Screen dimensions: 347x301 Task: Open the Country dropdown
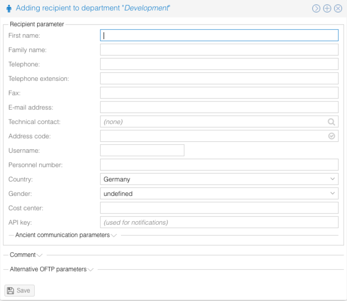[219, 179]
